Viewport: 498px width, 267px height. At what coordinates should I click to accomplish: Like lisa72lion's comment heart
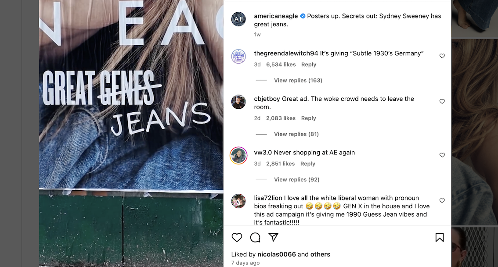click(x=442, y=201)
